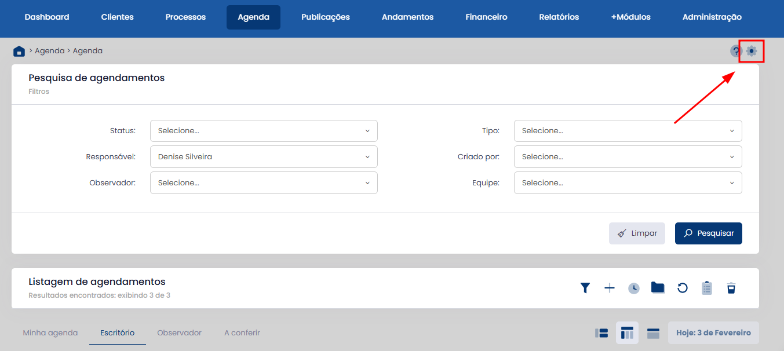Open the folder icon in listing toolbar
The image size is (784, 351).
coord(658,288)
